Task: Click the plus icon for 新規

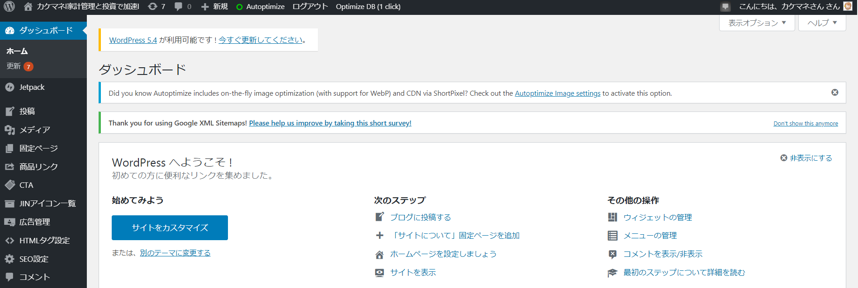Action: pyautogui.click(x=205, y=7)
